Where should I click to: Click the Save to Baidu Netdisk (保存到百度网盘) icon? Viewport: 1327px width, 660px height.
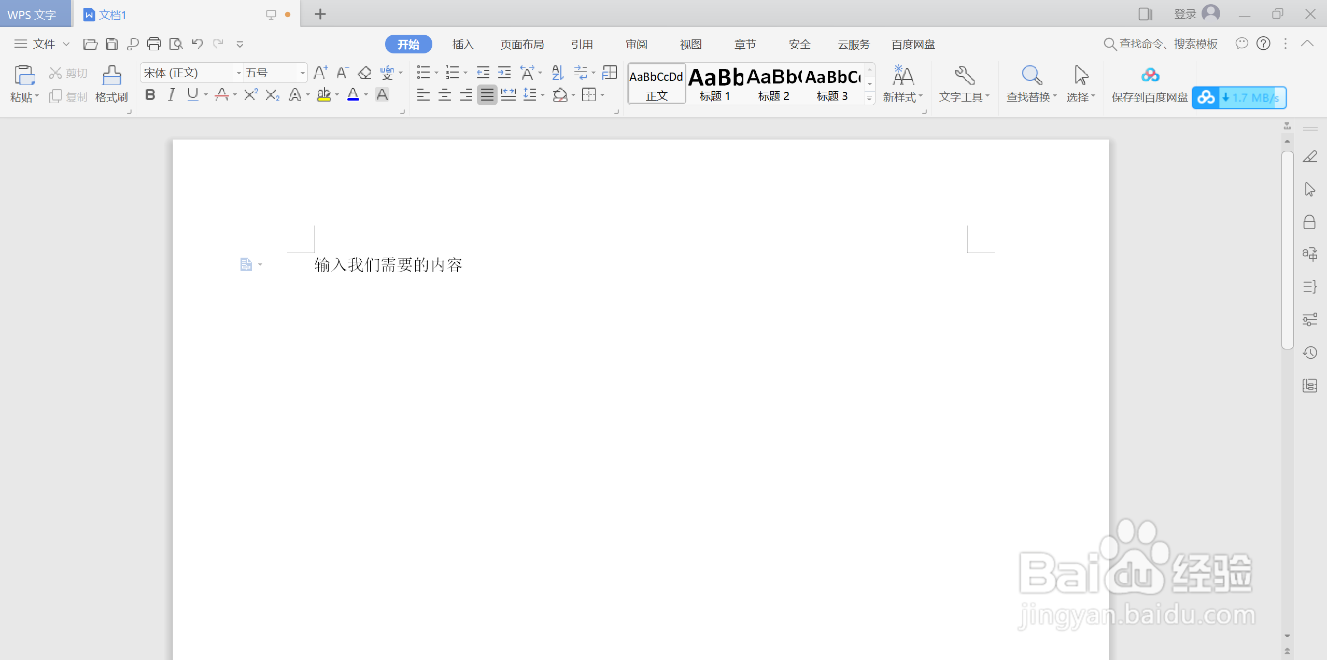pos(1150,76)
